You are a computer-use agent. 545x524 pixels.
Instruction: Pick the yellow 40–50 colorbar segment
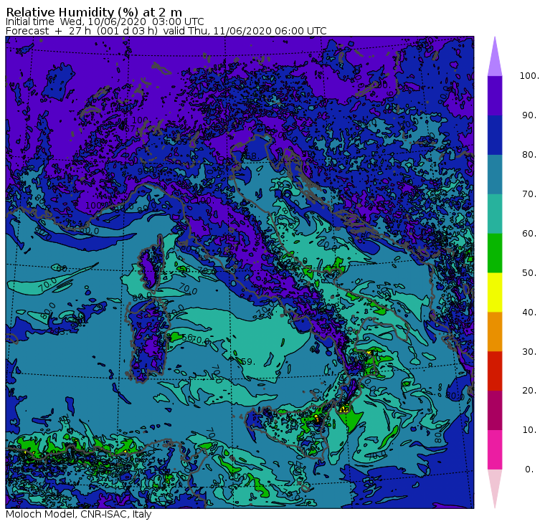click(495, 292)
